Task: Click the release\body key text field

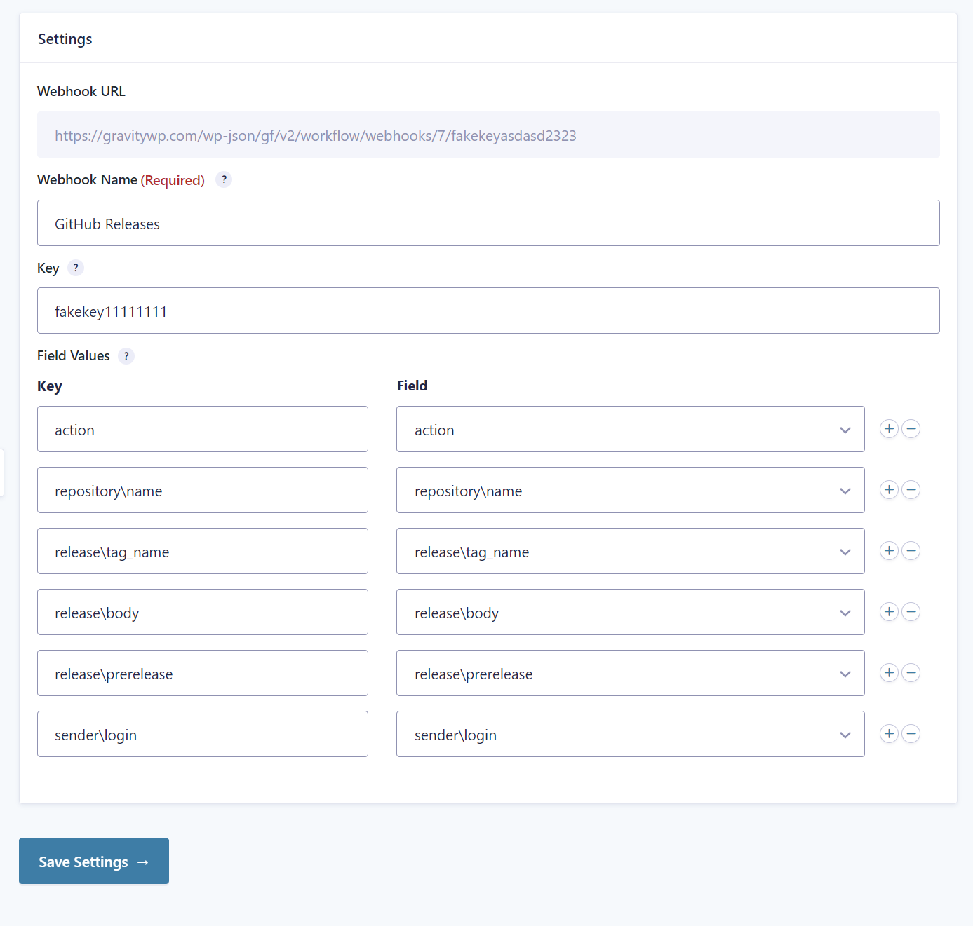Action: click(x=202, y=612)
